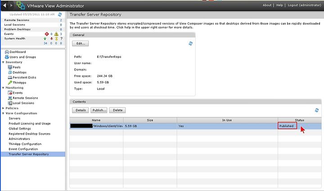Open ThinApp Configuration
Screen dimensions: 324x191
tap(25, 144)
